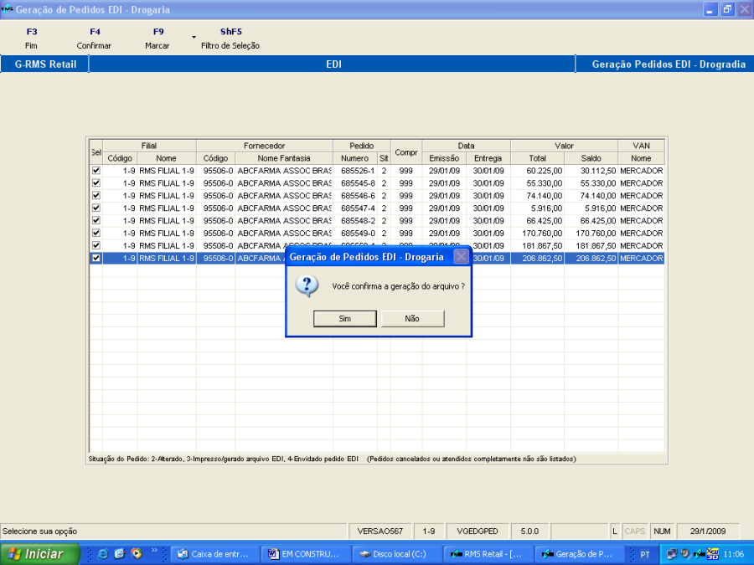Click the tray icon beside the clock
The height and width of the screenshot is (565, 754).
[x=712, y=554]
